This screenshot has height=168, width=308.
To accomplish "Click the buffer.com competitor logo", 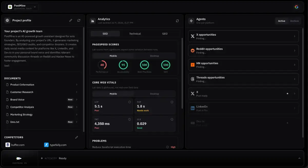I will pos(8,145).
